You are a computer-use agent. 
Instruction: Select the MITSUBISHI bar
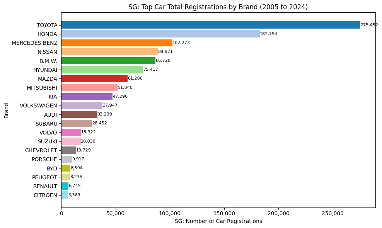[89, 87]
